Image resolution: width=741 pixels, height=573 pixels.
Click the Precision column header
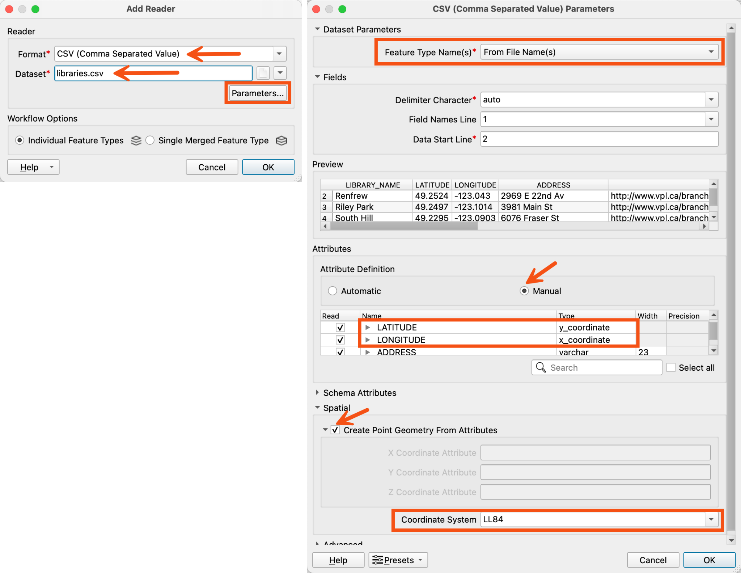[687, 316]
